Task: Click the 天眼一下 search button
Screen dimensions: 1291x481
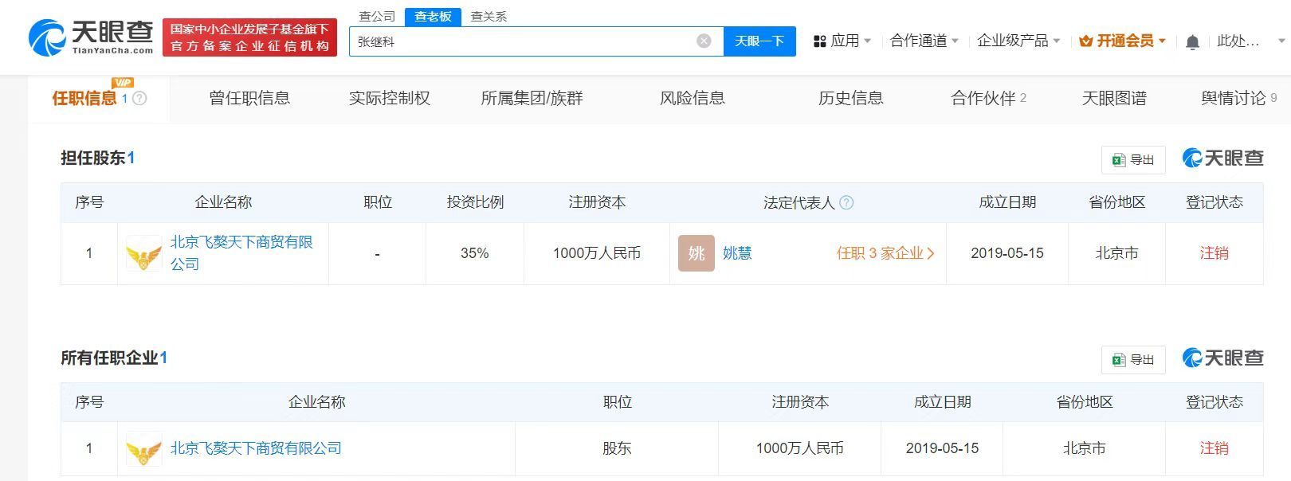Action: 759,41
